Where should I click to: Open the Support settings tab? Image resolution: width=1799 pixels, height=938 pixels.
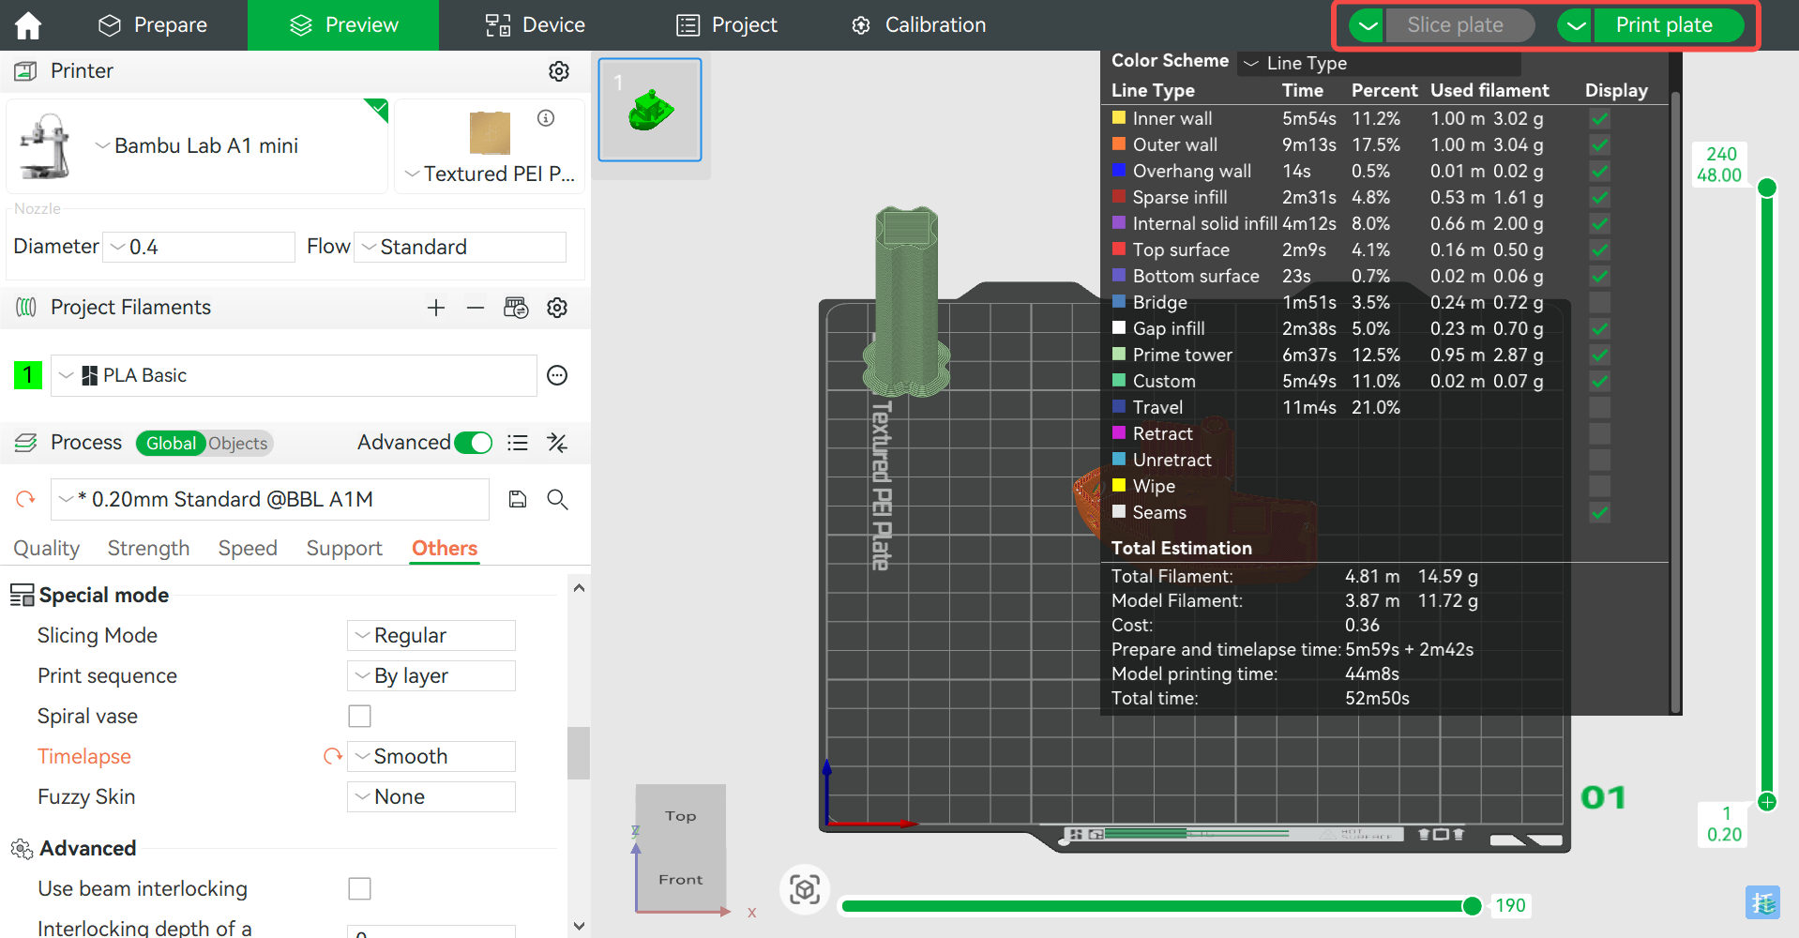click(x=344, y=548)
